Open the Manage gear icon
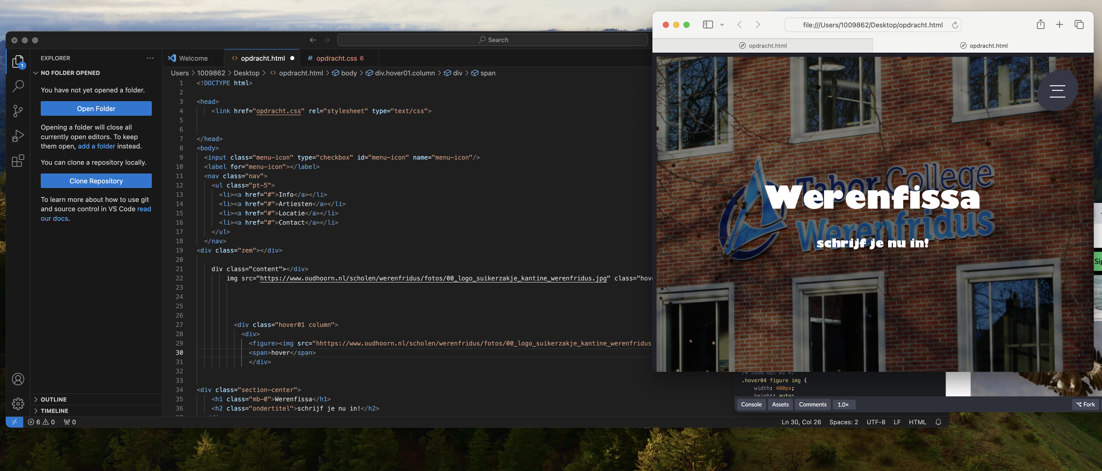The height and width of the screenshot is (471, 1102). tap(18, 403)
